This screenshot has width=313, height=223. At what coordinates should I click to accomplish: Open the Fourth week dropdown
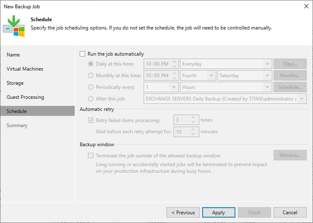198,76
